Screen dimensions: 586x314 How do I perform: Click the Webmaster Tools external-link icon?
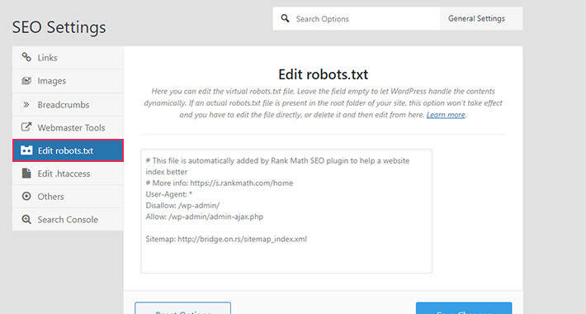26,127
